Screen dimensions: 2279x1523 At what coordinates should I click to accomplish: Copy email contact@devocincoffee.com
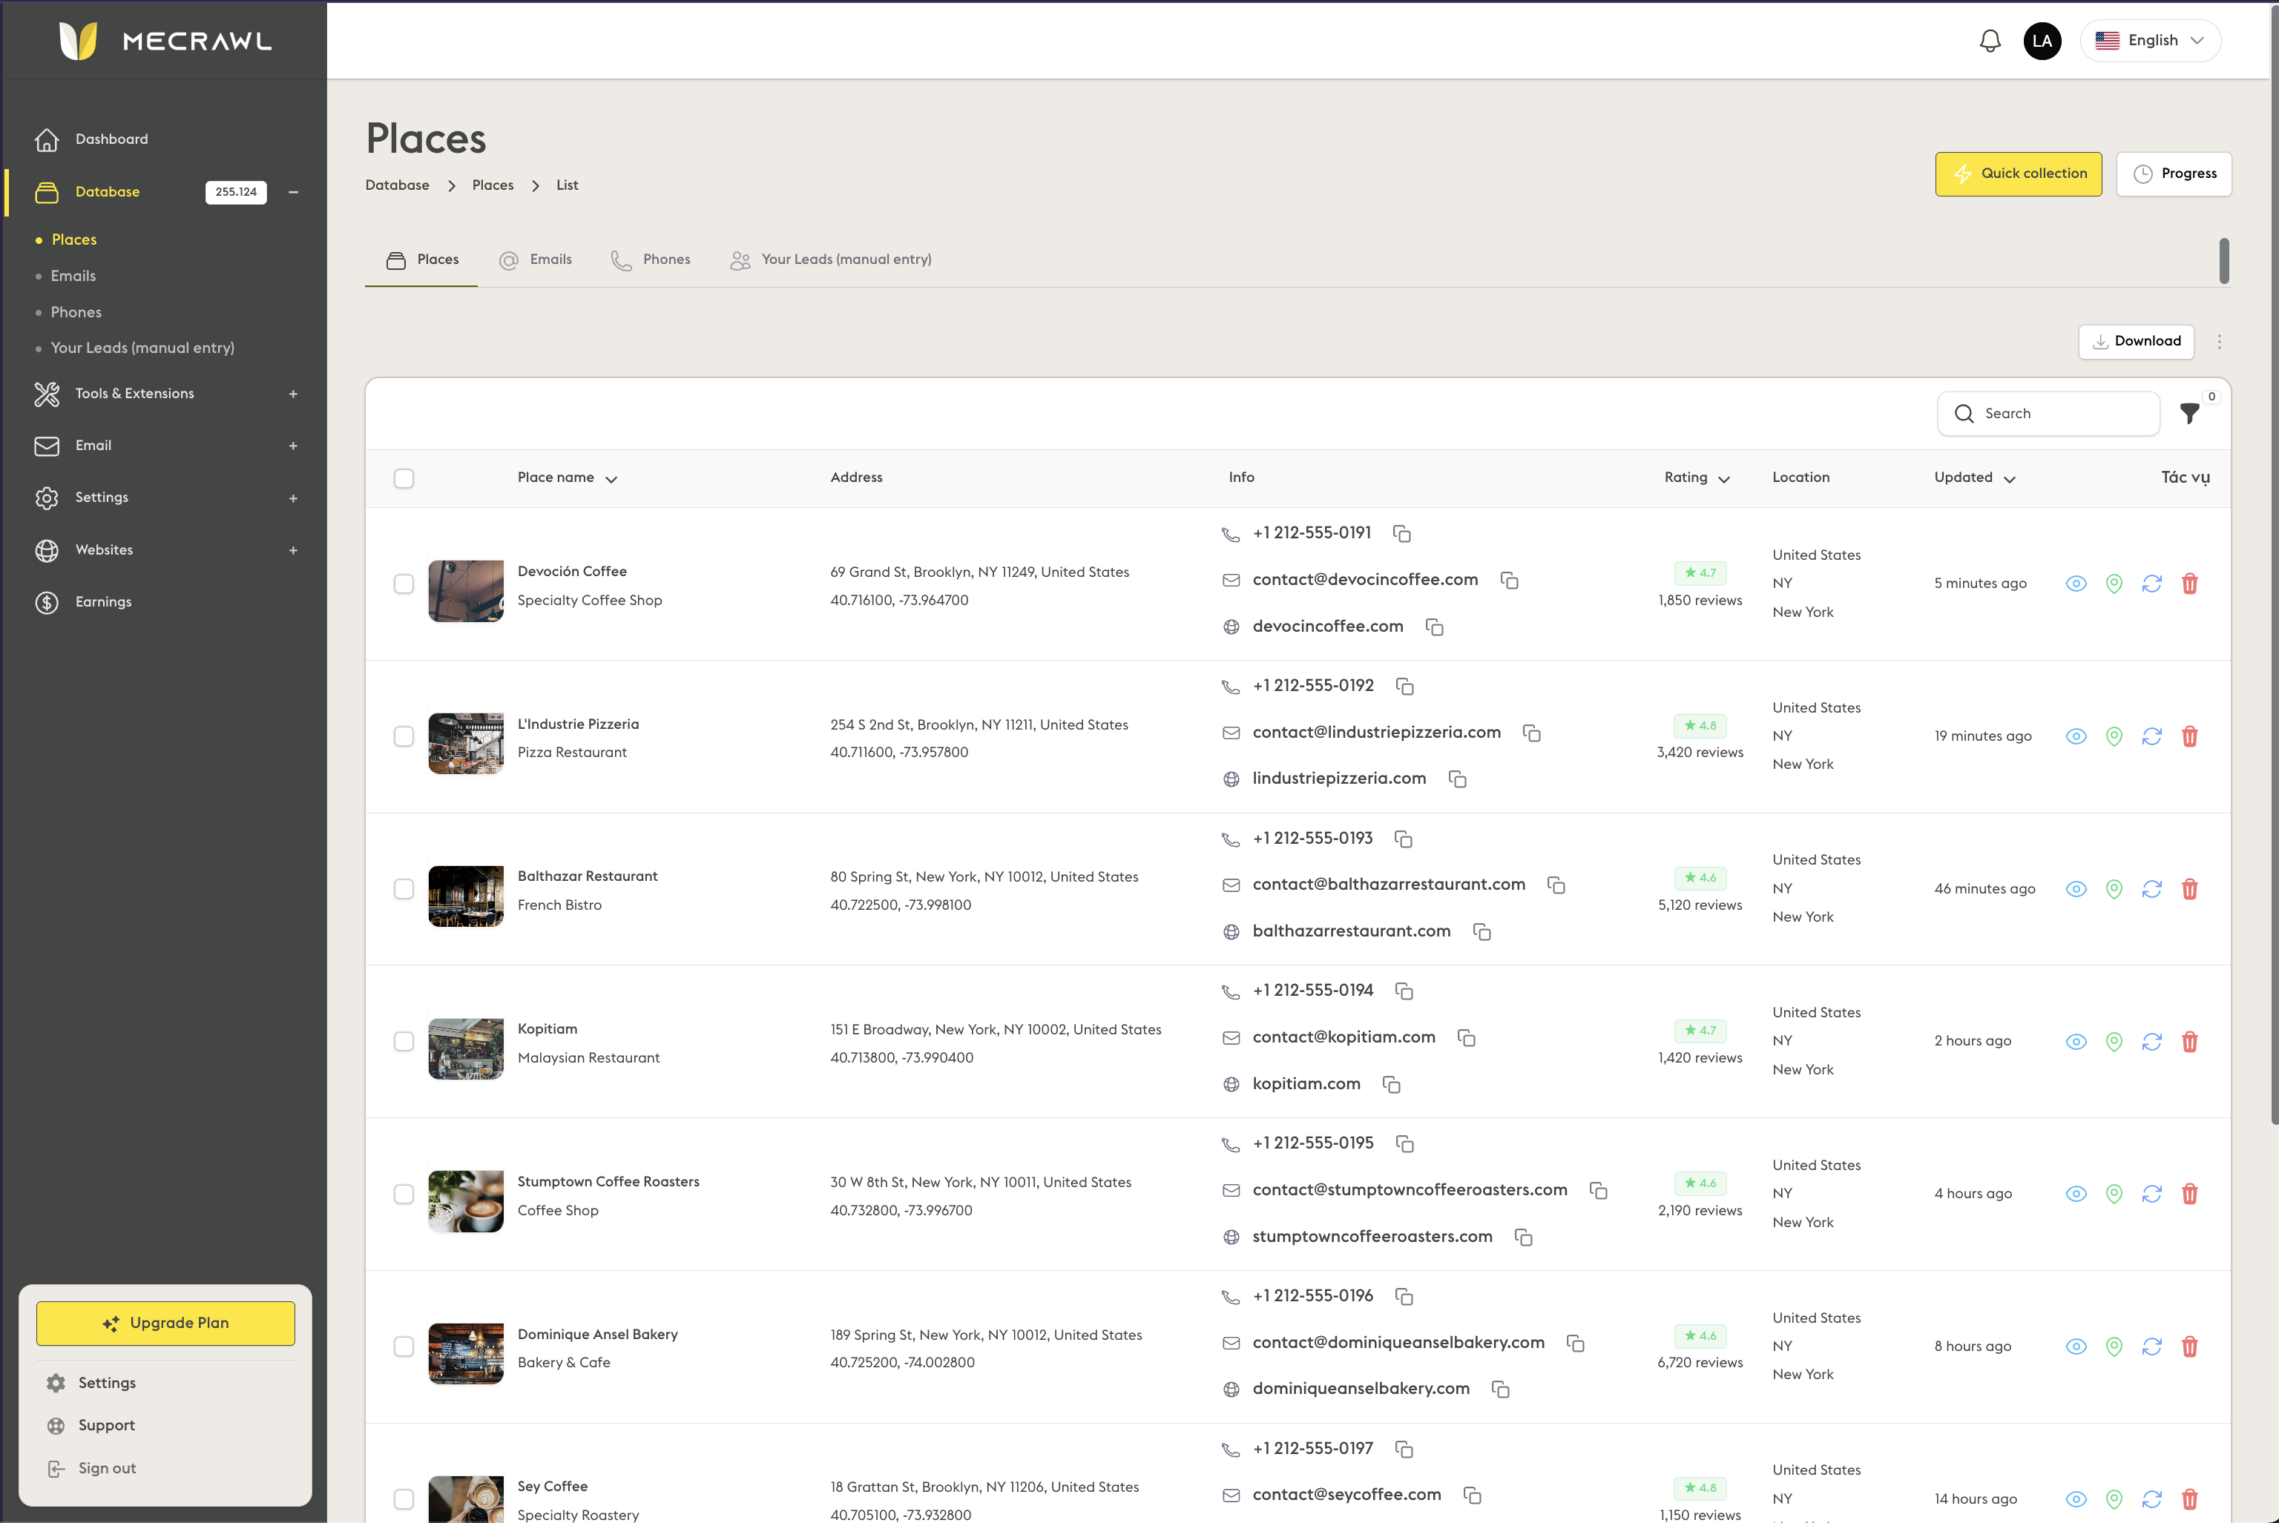point(1509,580)
